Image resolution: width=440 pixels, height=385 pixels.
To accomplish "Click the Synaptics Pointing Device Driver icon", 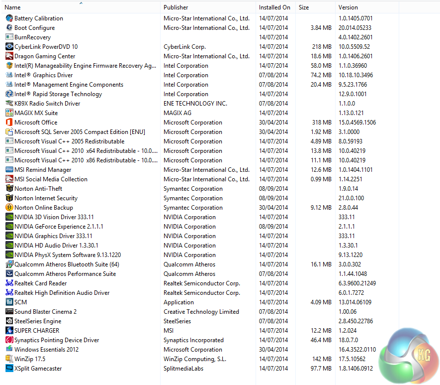I will 9,340.
